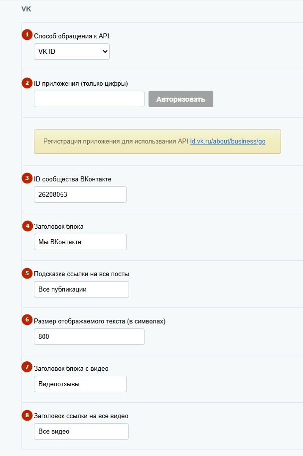Focus the Все видео input field
303x456 pixels.
[81, 431]
